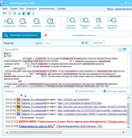Screen dimensions: 132x138
Task: Run На рерайт check
Action: (x=50, y=23)
